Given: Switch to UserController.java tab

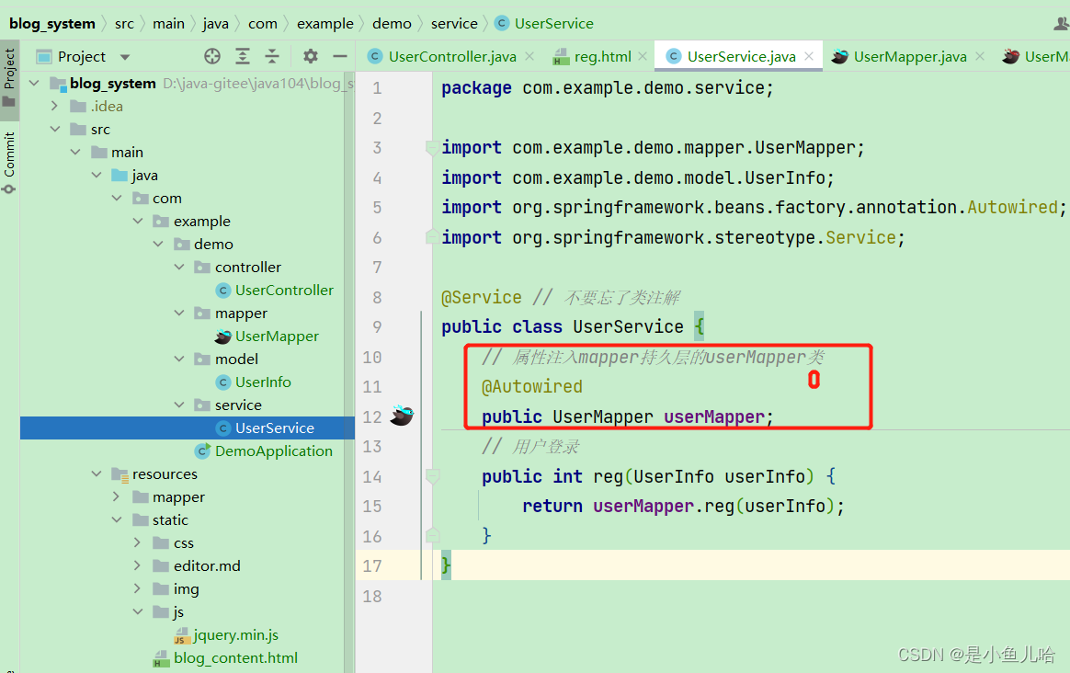Looking at the screenshot, I should pyautogui.click(x=451, y=57).
